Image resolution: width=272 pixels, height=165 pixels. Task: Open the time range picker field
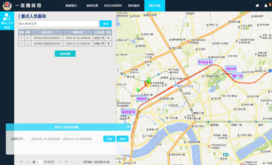click(65, 139)
